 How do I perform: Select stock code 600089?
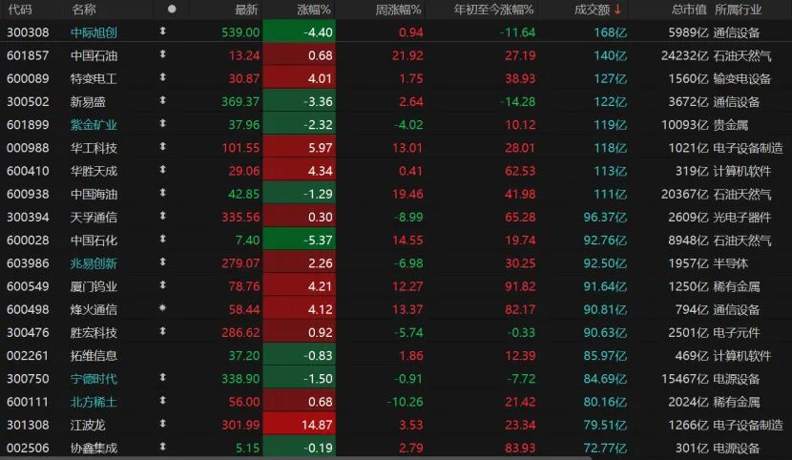(28, 79)
